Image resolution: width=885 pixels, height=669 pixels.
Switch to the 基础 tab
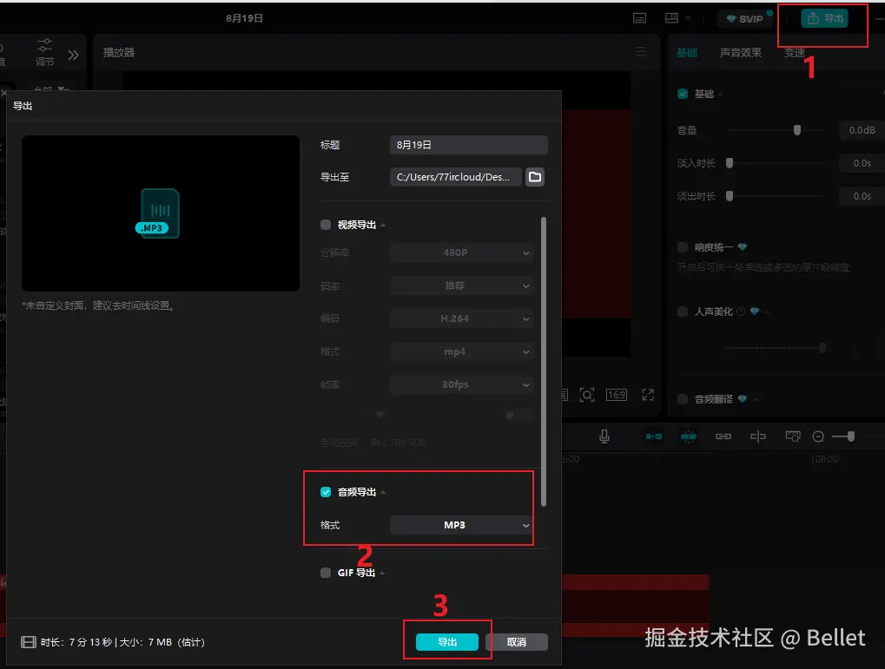point(687,52)
